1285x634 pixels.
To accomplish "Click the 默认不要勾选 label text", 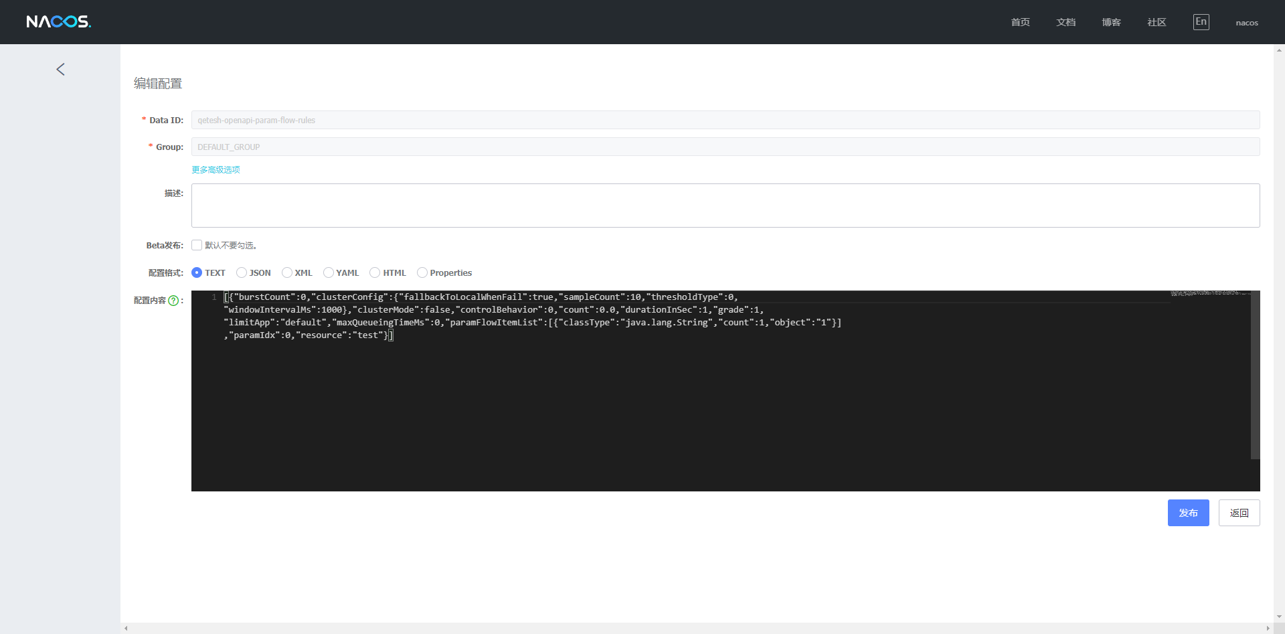I will click(x=231, y=246).
